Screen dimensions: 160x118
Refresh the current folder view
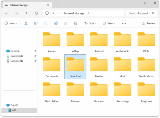[x=36, y=13]
